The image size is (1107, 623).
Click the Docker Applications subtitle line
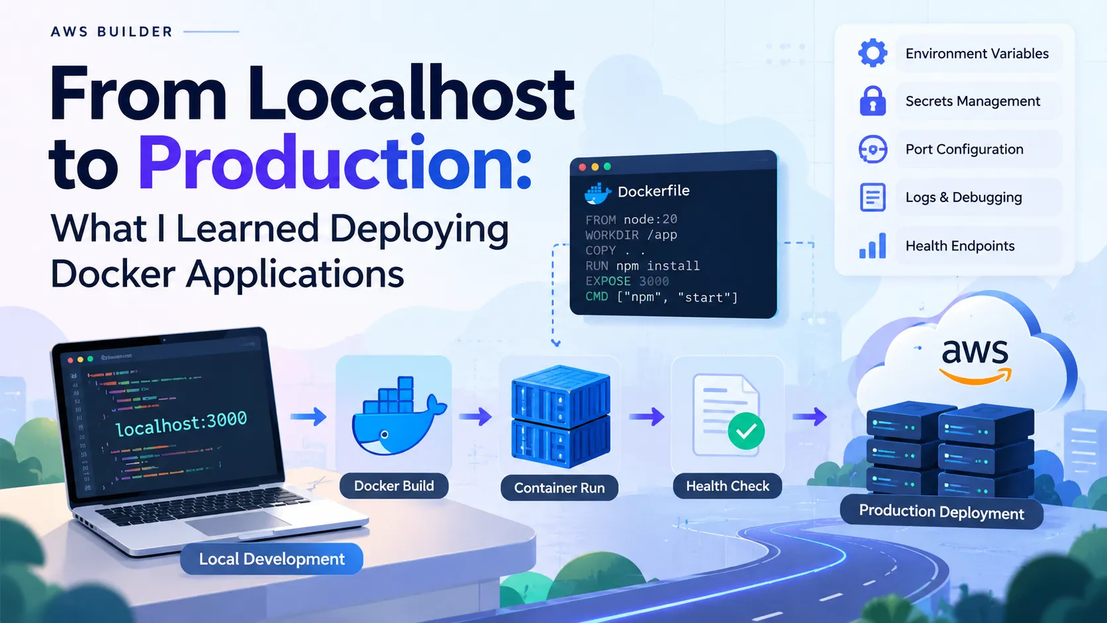(227, 274)
